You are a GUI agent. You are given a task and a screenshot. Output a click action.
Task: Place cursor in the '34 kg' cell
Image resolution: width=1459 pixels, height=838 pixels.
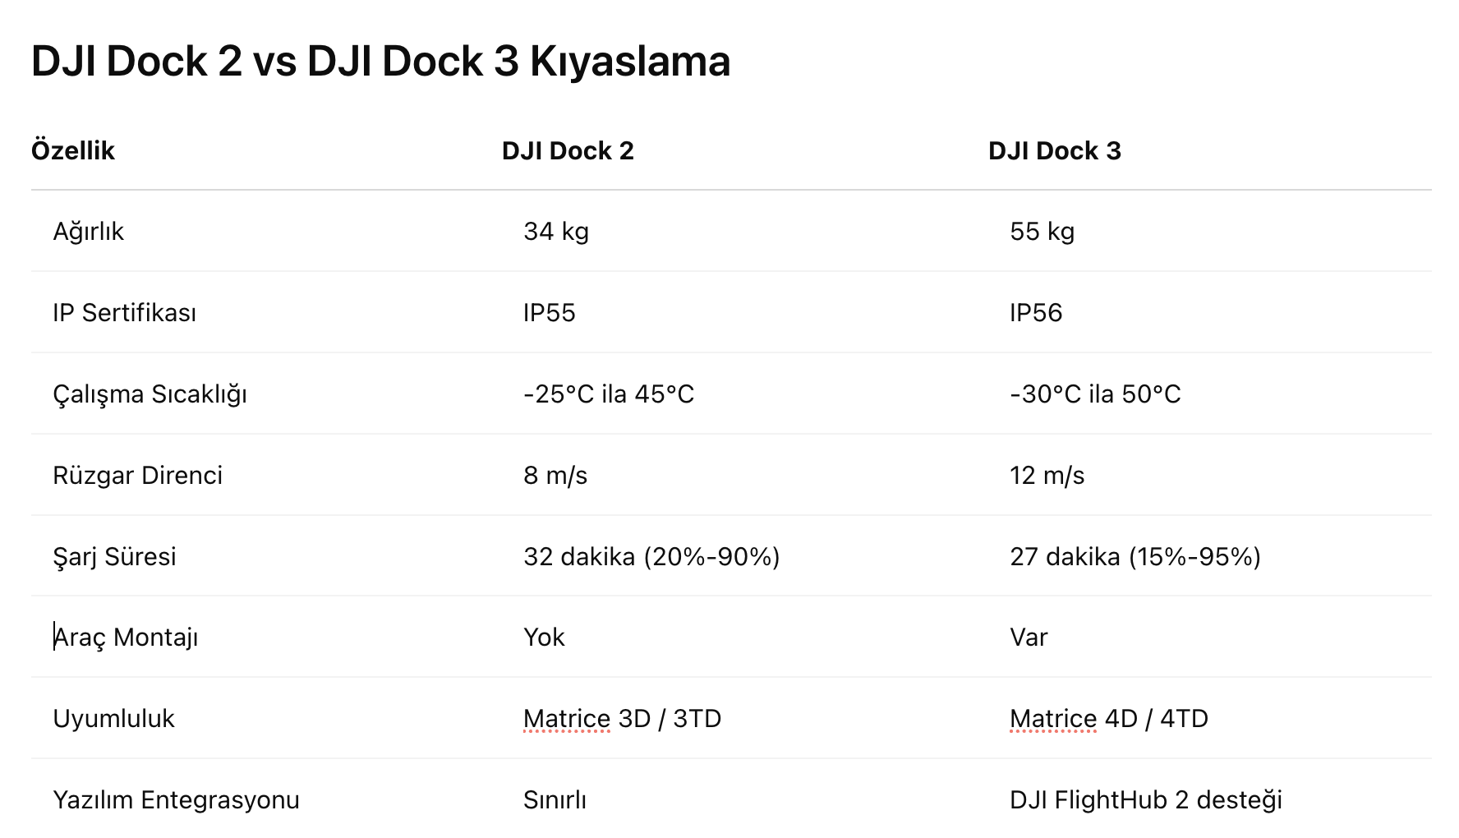click(556, 232)
